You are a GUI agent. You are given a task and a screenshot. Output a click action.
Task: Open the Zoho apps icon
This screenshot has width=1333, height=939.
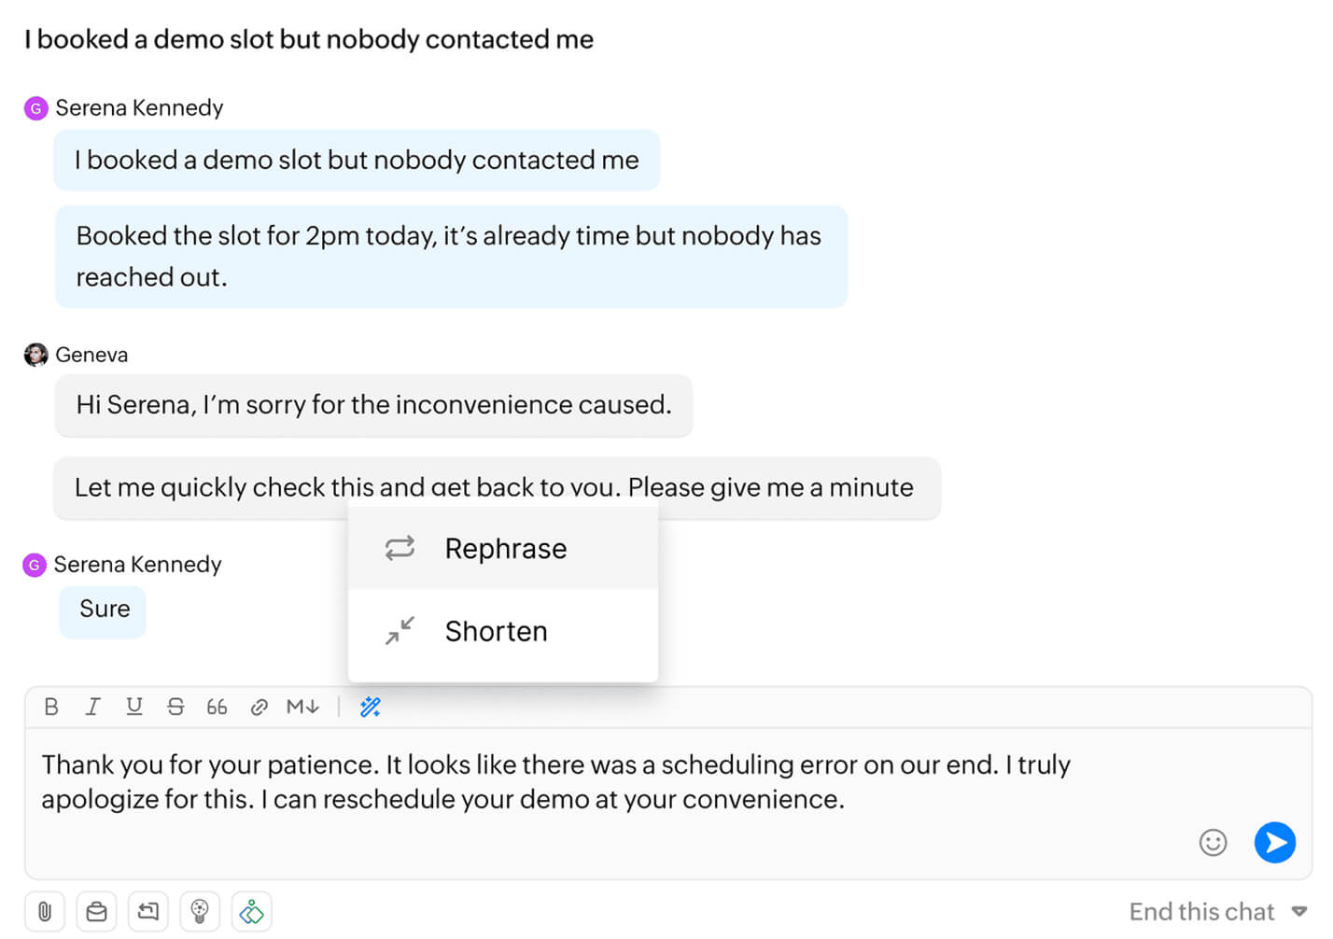coord(250,911)
